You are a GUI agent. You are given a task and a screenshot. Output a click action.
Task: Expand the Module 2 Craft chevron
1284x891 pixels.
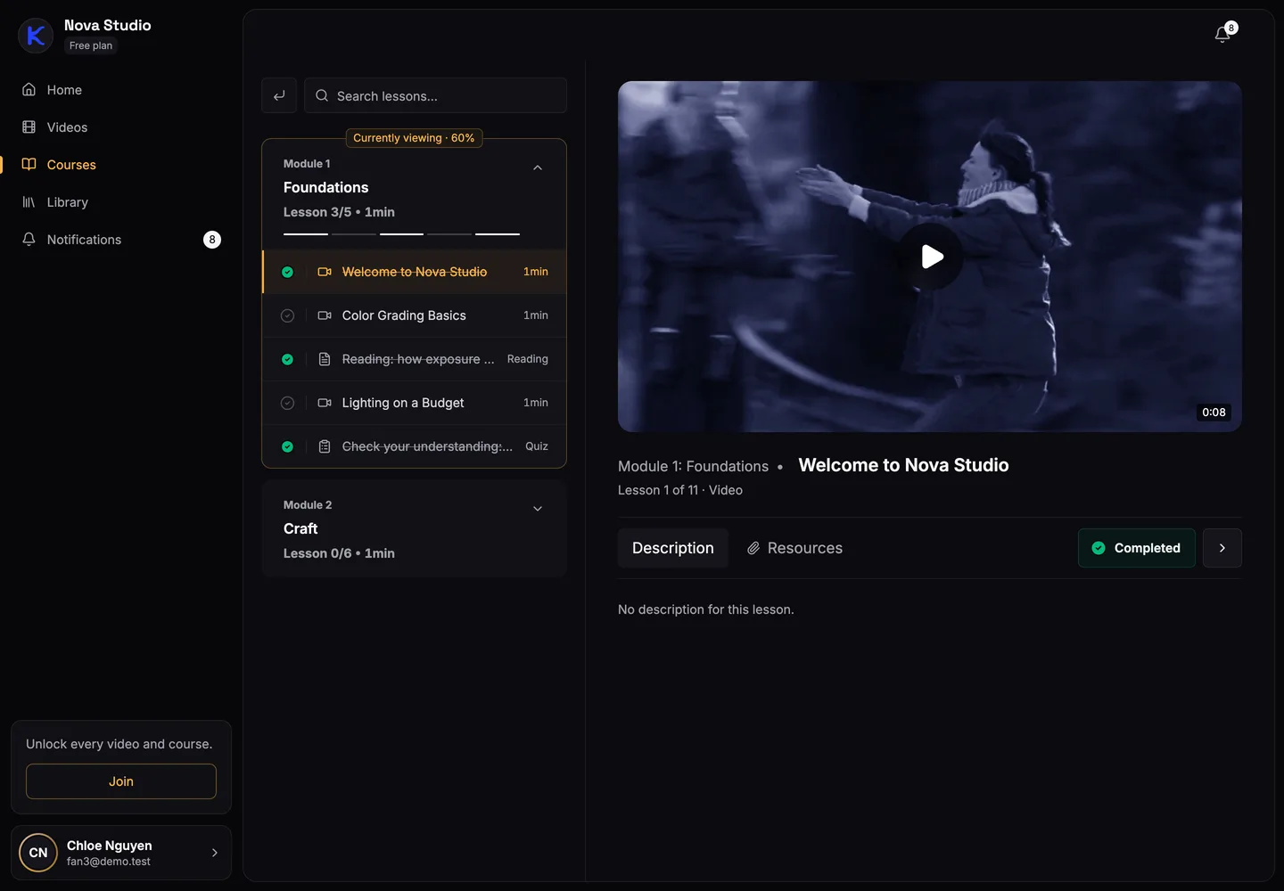click(538, 509)
